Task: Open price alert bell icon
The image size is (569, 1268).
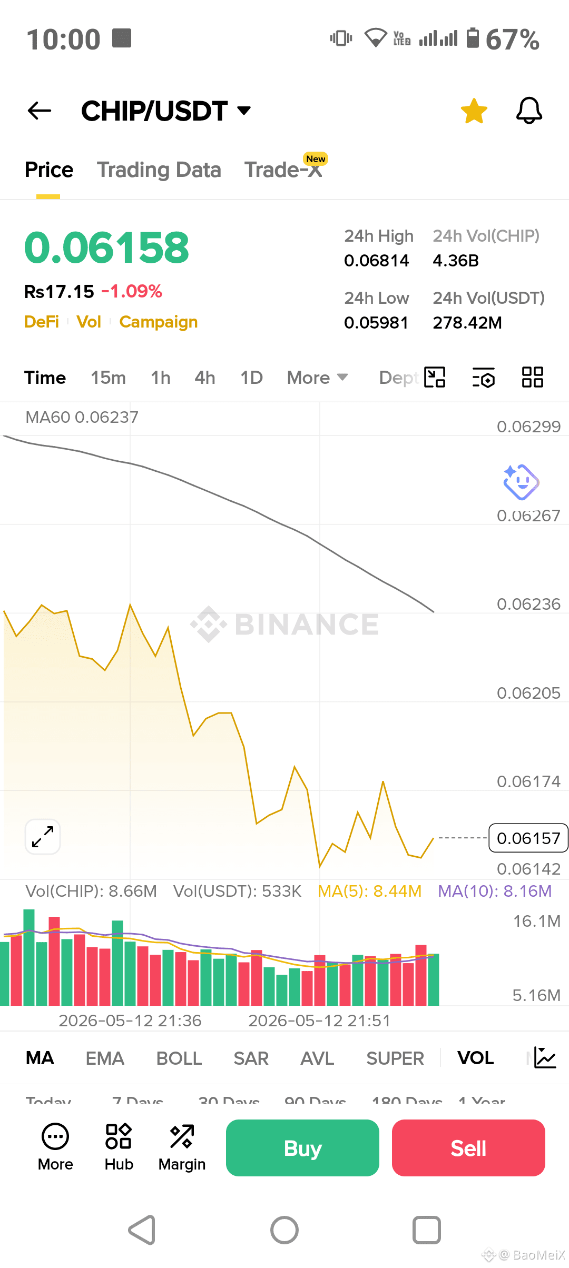Action: coord(529,111)
